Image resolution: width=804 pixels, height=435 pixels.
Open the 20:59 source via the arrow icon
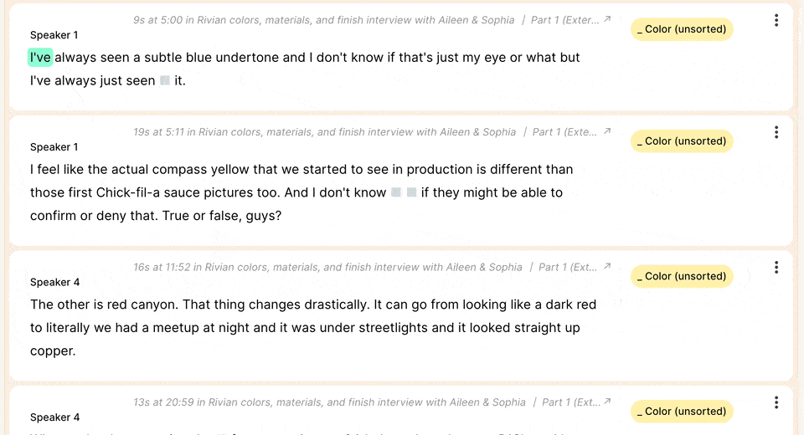pos(607,402)
